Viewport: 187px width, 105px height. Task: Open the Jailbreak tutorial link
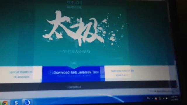tap(122, 71)
